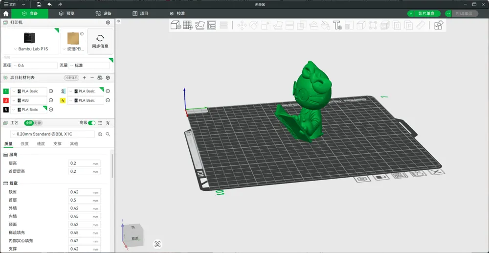Select the move tool in toolbar
This screenshot has height=253, width=489.
coord(242,25)
